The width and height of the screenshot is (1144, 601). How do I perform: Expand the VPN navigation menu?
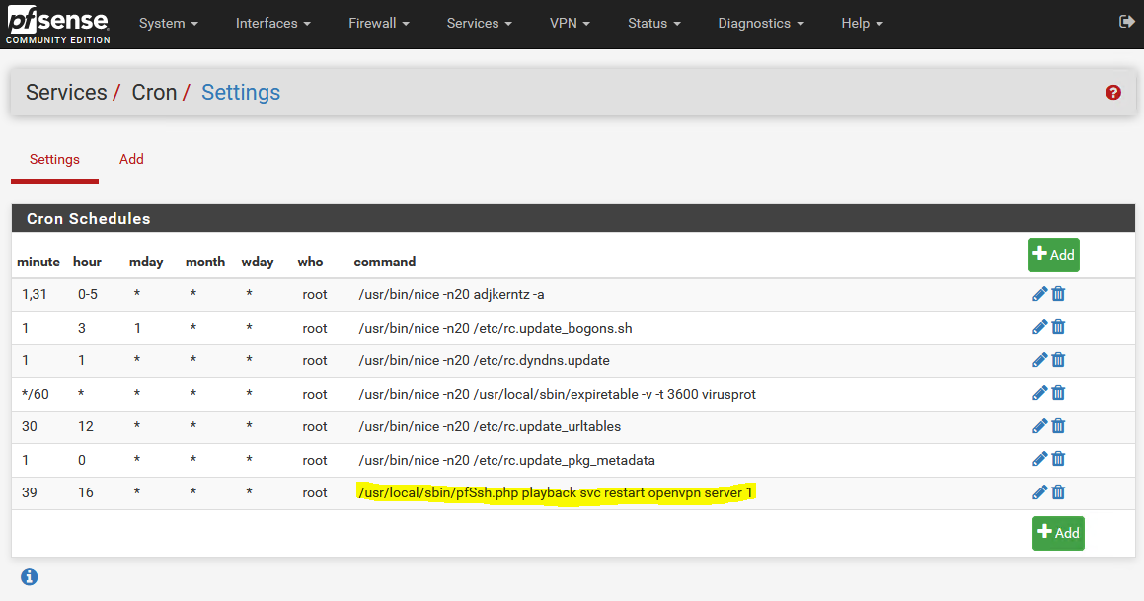(570, 23)
